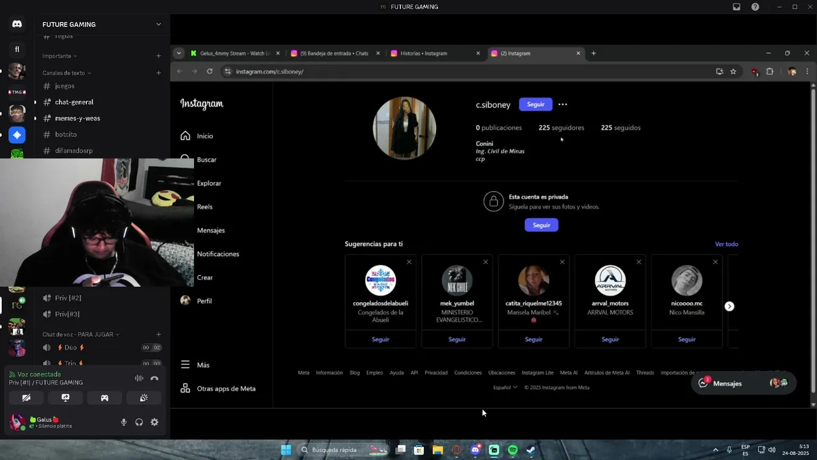
Task: Open Discord direct messages home icon
Action: tap(17, 24)
